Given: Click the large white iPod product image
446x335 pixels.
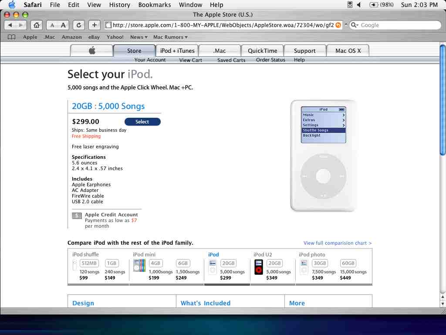Looking at the screenshot, I should (x=323, y=156).
